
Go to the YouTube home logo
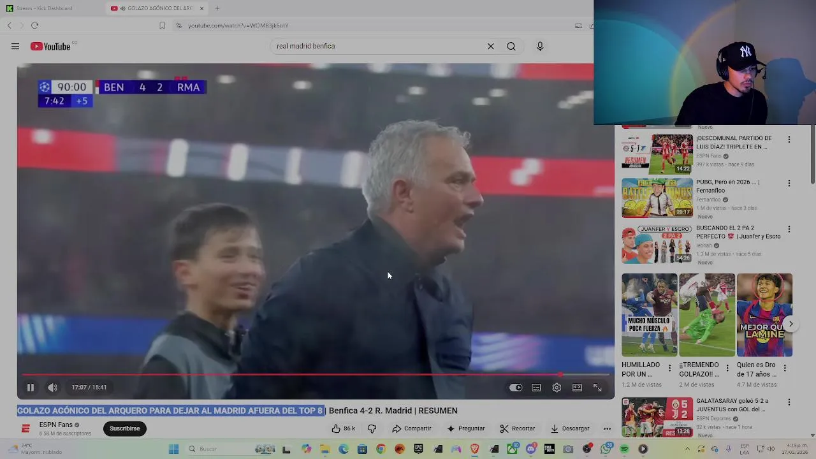50,46
